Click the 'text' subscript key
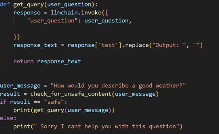 click(x=108, y=45)
